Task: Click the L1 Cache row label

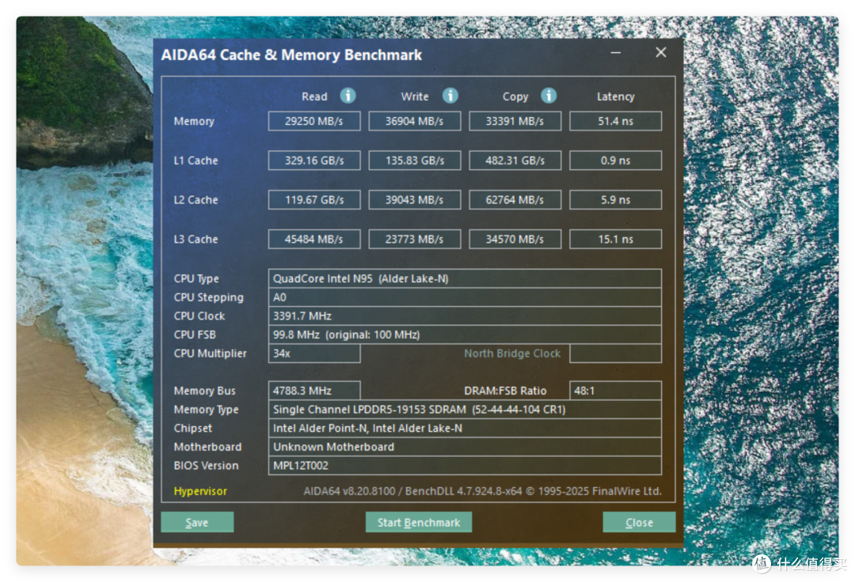Action: (x=196, y=161)
